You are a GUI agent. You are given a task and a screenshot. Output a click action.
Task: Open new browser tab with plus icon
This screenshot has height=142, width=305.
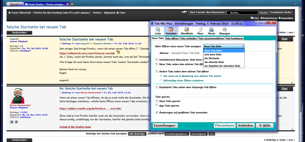72,4
